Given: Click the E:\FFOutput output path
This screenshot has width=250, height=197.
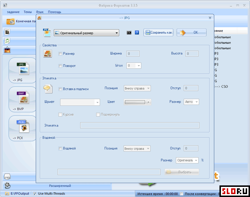Looking at the screenshot, I should (x=20, y=194).
